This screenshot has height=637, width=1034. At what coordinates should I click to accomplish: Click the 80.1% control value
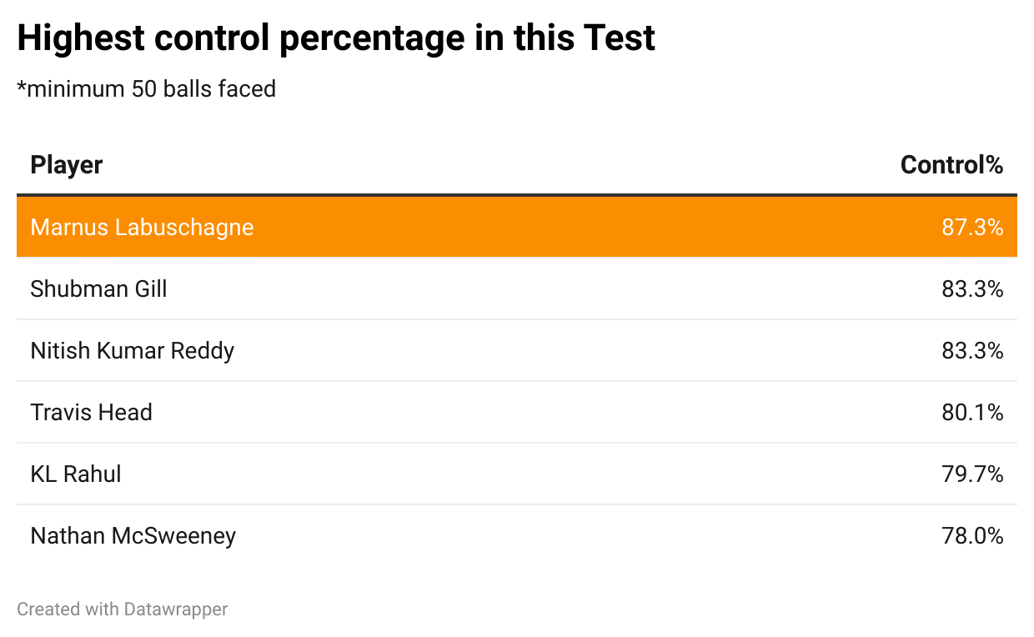coord(972,412)
